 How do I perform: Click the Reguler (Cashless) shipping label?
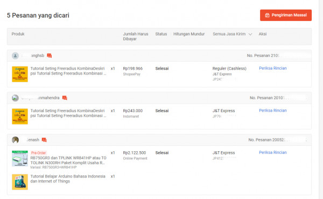pos(229,69)
